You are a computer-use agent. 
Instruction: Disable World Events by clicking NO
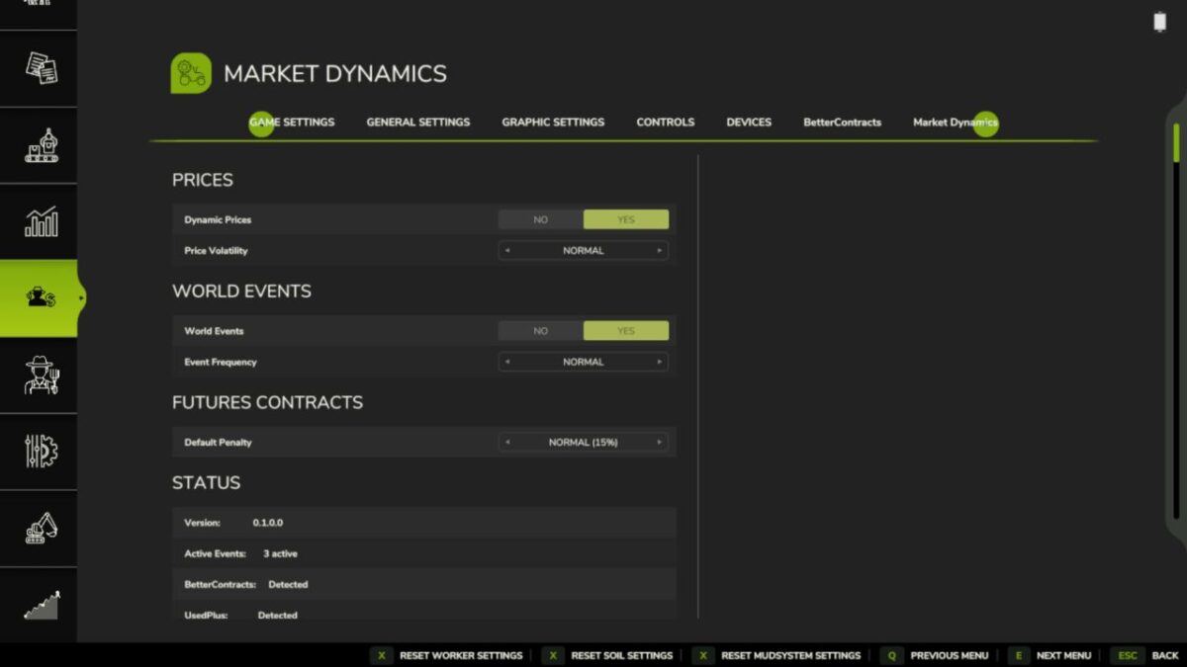point(539,330)
